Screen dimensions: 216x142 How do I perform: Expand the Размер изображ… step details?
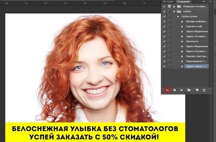182,21
